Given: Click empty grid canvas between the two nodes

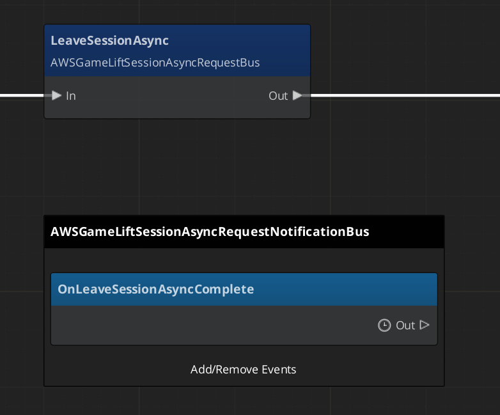Looking at the screenshot, I should coord(192,166).
